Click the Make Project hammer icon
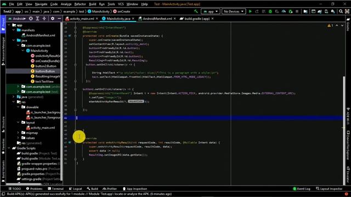Screen dimensions: 351x197 [x=196, y=11]
